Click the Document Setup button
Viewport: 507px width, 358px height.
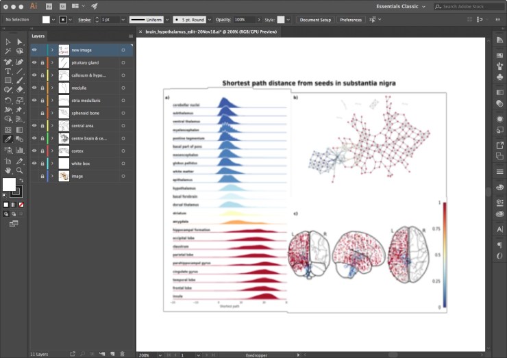point(315,20)
